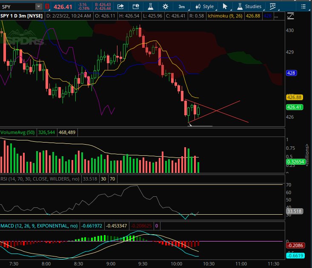Screen dimensions: 312x268
Task: Open chart settings gear icon
Action: [165, 6]
